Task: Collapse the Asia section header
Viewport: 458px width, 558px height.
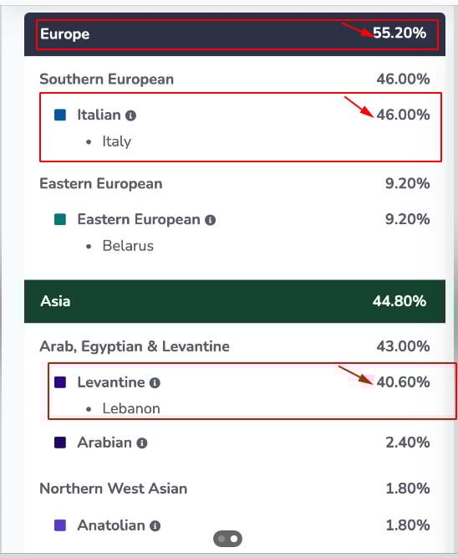Action: tap(235, 301)
